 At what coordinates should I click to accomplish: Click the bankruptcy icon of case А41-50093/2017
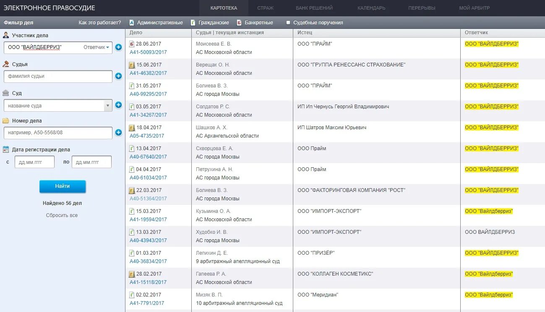point(132,44)
